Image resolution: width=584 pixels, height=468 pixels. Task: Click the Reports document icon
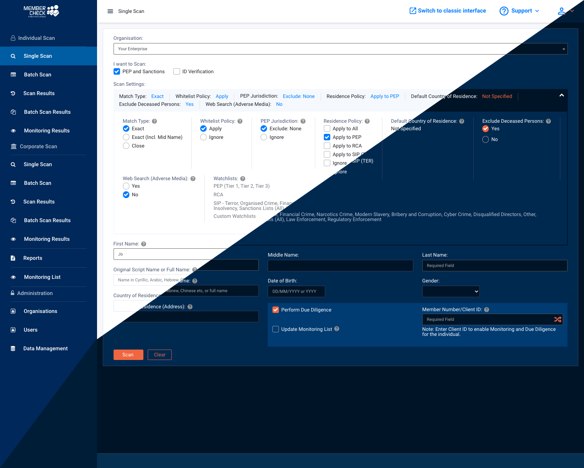coord(13,258)
